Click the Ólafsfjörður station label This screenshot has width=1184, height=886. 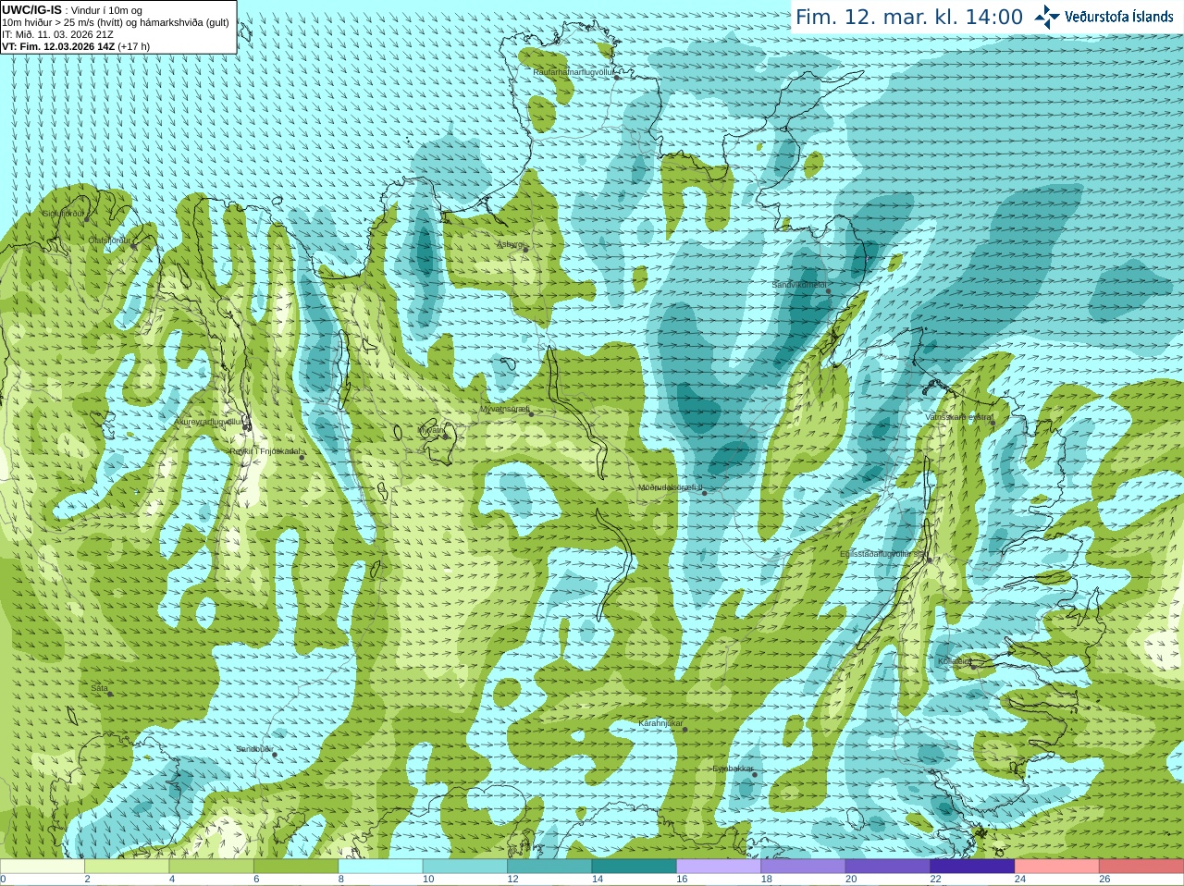pos(109,240)
